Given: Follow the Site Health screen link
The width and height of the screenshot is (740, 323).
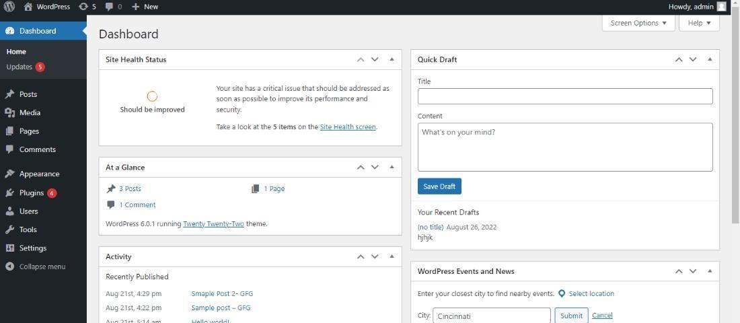Looking at the screenshot, I should click(347, 127).
